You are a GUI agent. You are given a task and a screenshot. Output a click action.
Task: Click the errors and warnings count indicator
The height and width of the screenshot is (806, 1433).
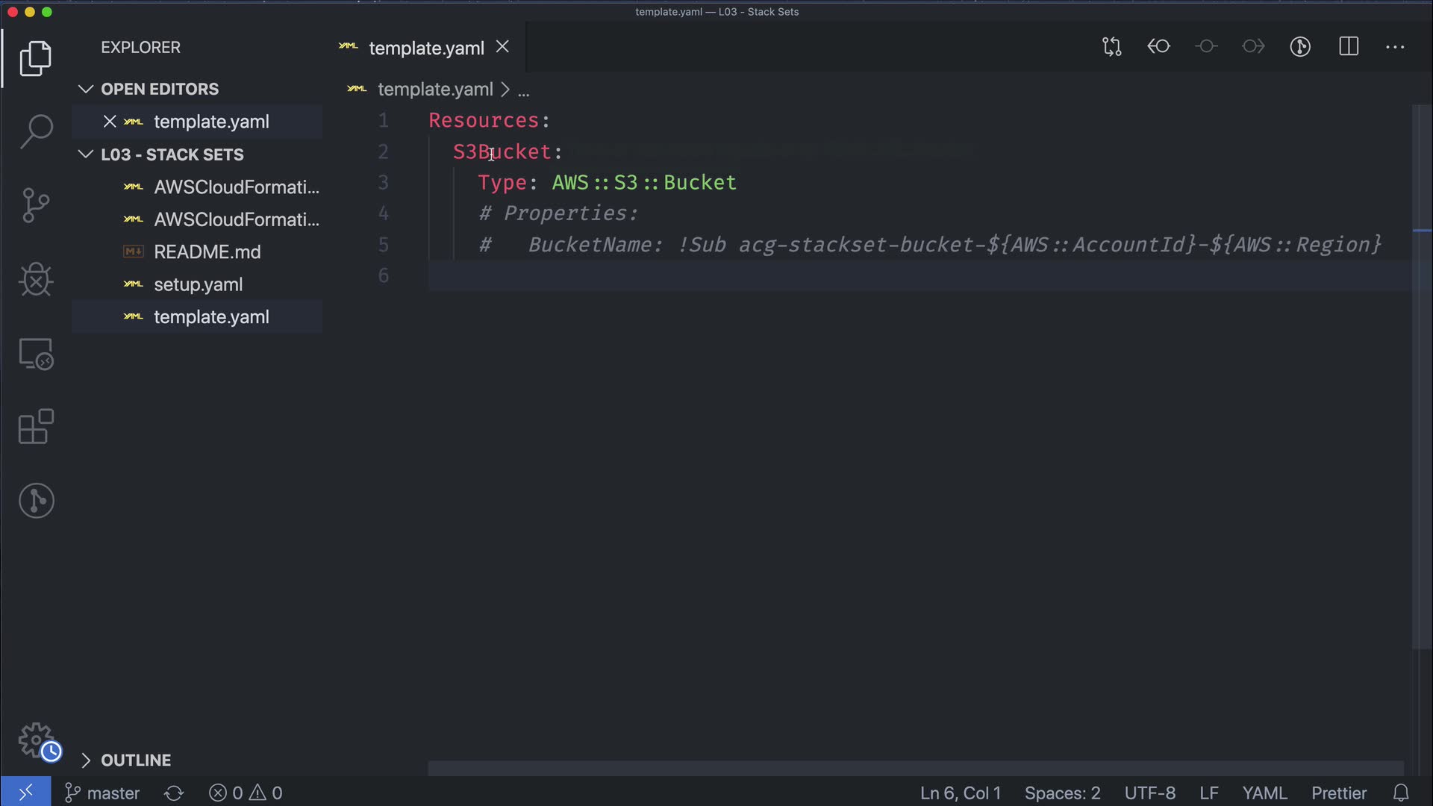pyautogui.click(x=246, y=793)
